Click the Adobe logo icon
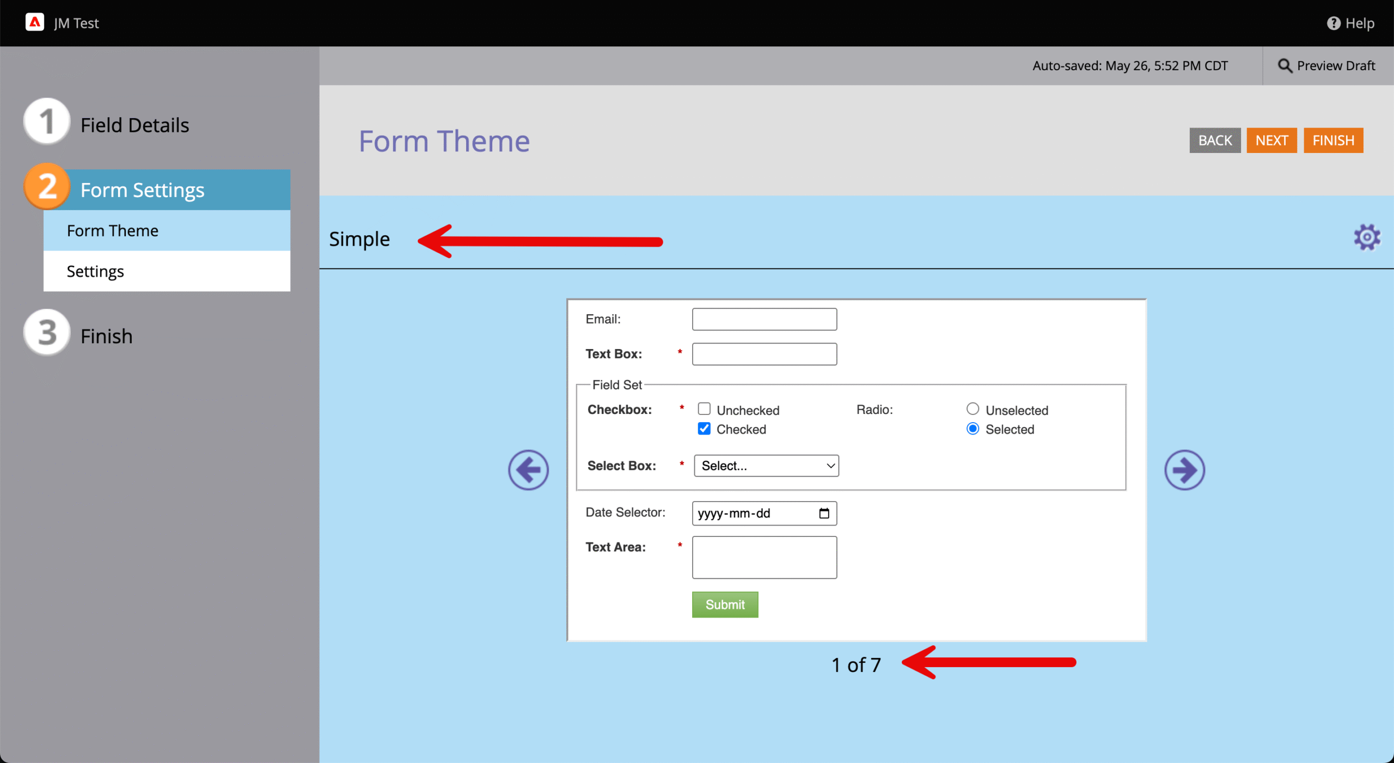Image resolution: width=1394 pixels, height=763 pixels. pos(34,22)
